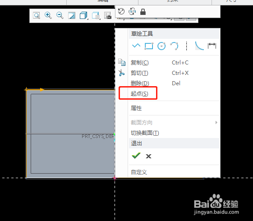The height and width of the screenshot is (221, 253).
Task: Choose 起点(S) to set start point
Action: click(139, 93)
